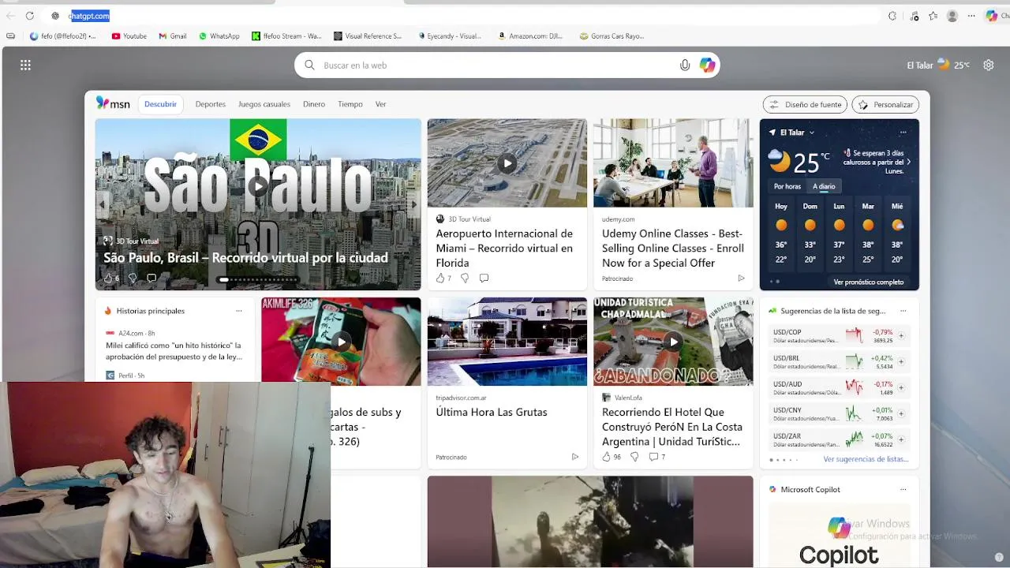Add USD/ZAR to watchlist
The image size is (1010, 568).
(x=900, y=439)
